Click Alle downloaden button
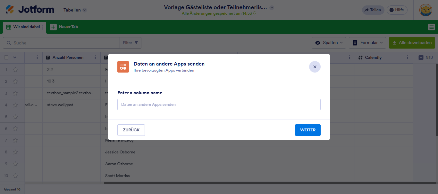 [412, 43]
